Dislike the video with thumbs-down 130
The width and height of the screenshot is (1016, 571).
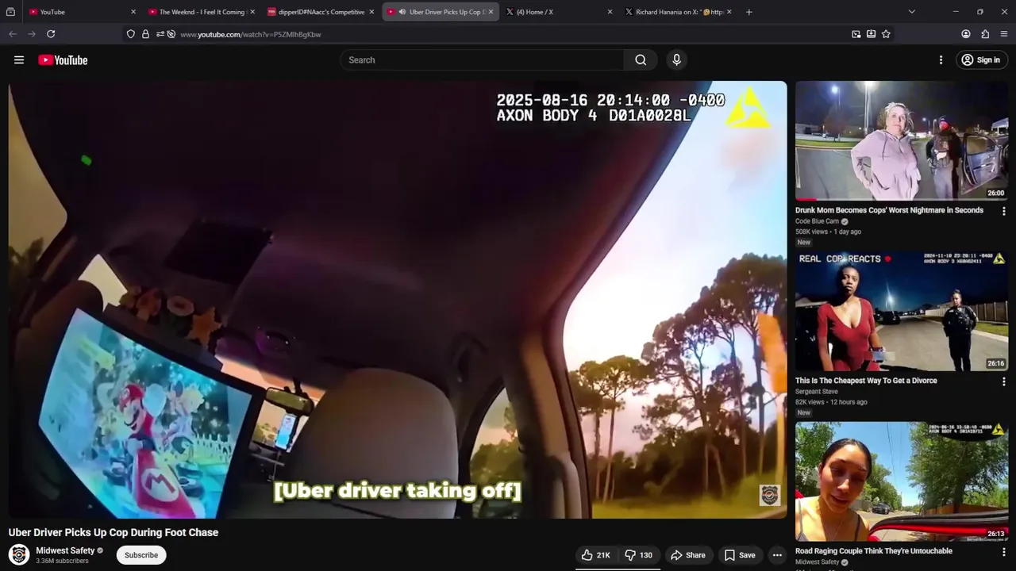pos(639,555)
